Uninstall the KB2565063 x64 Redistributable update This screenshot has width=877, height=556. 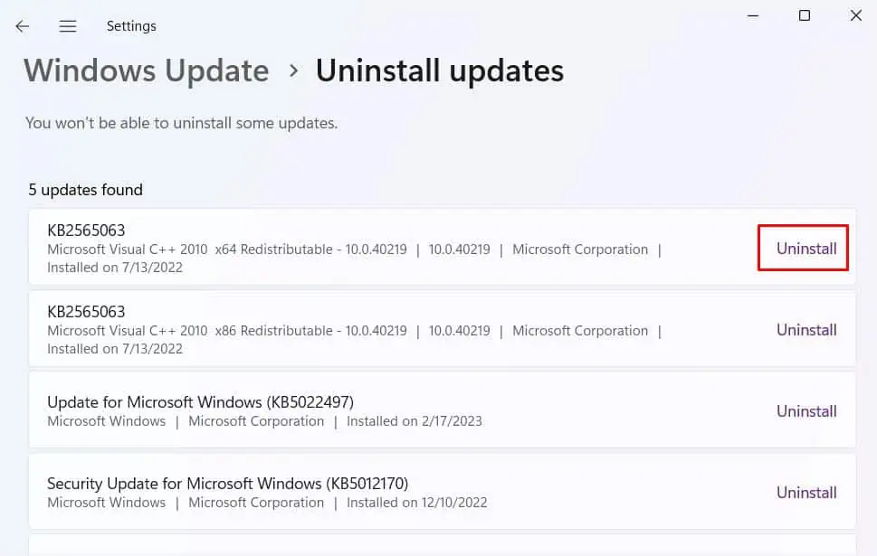(x=802, y=248)
